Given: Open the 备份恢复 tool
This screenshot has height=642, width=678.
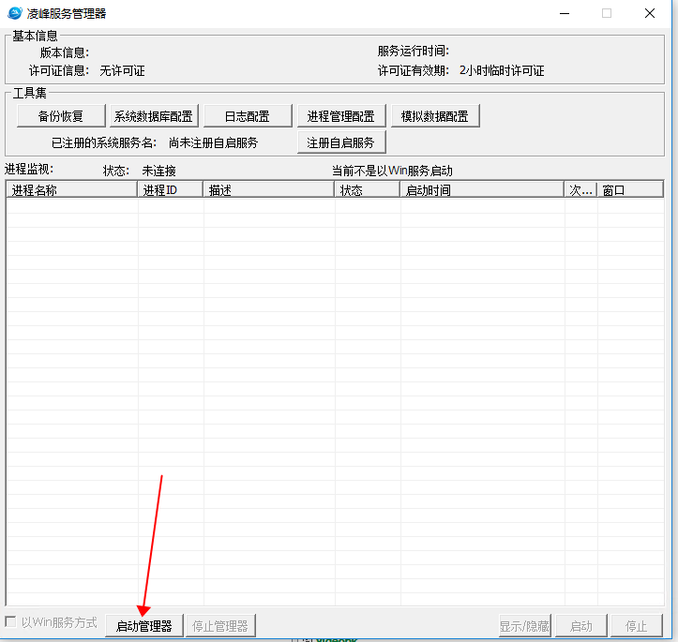Looking at the screenshot, I should [61, 116].
